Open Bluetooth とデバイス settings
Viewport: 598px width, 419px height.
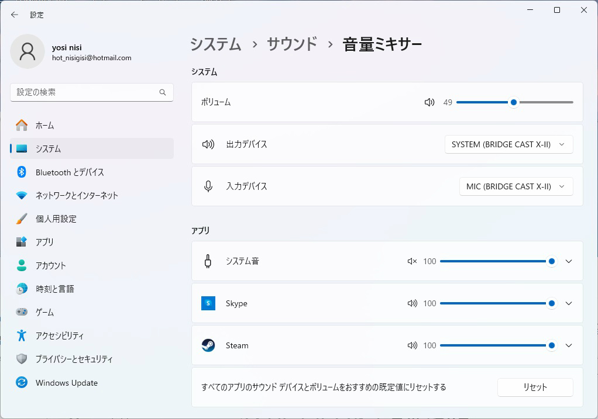(x=70, y=172)
